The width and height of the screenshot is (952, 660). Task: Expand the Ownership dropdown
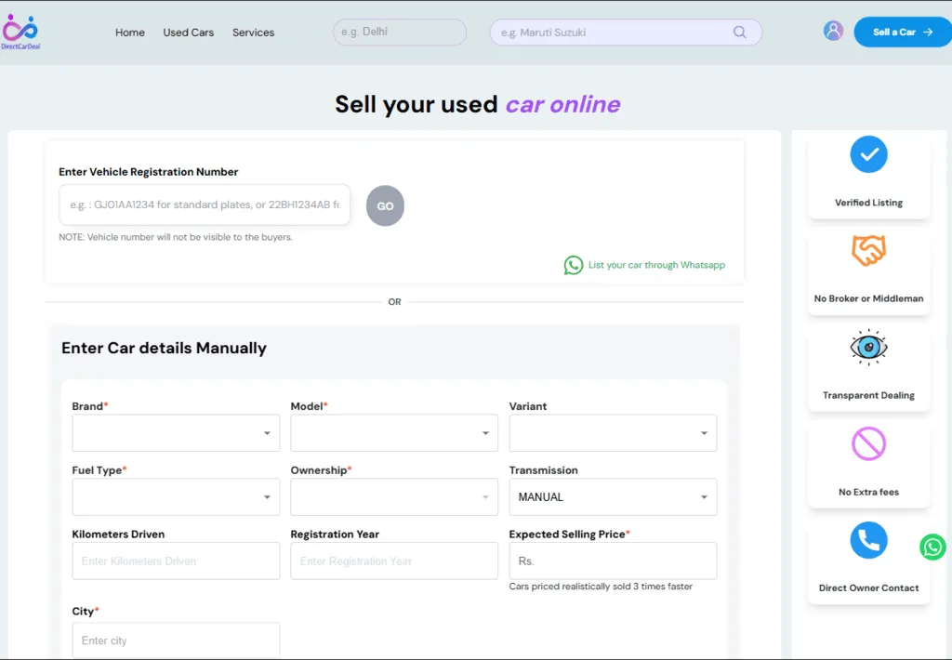[394, 496]
